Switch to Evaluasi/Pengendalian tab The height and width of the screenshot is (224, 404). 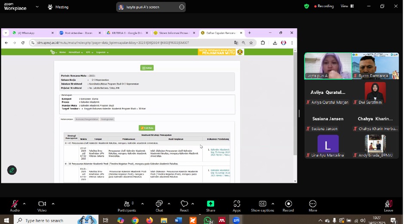87,119
